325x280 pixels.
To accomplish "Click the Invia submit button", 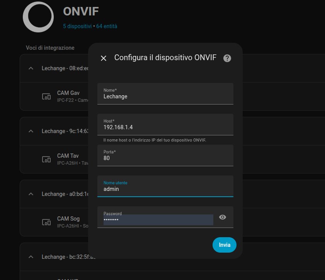I will pyautogui.click(x=224, y=245).
